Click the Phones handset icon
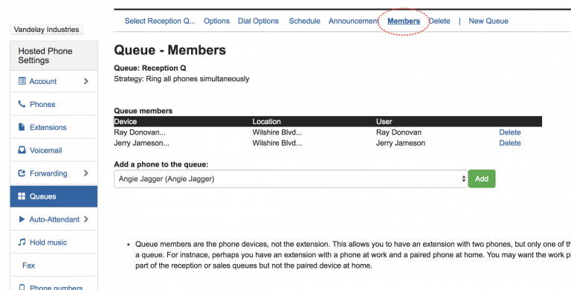Screen dimensions: 571x290 click(22, 104)
